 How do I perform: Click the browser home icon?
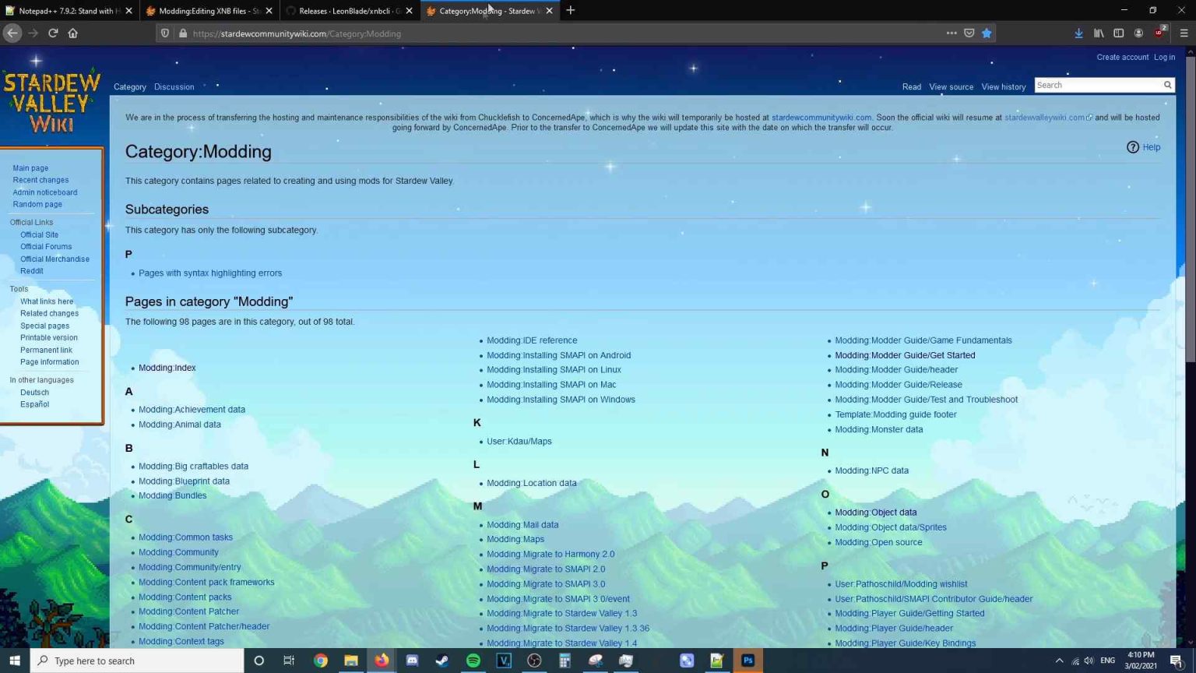[73, 33]
